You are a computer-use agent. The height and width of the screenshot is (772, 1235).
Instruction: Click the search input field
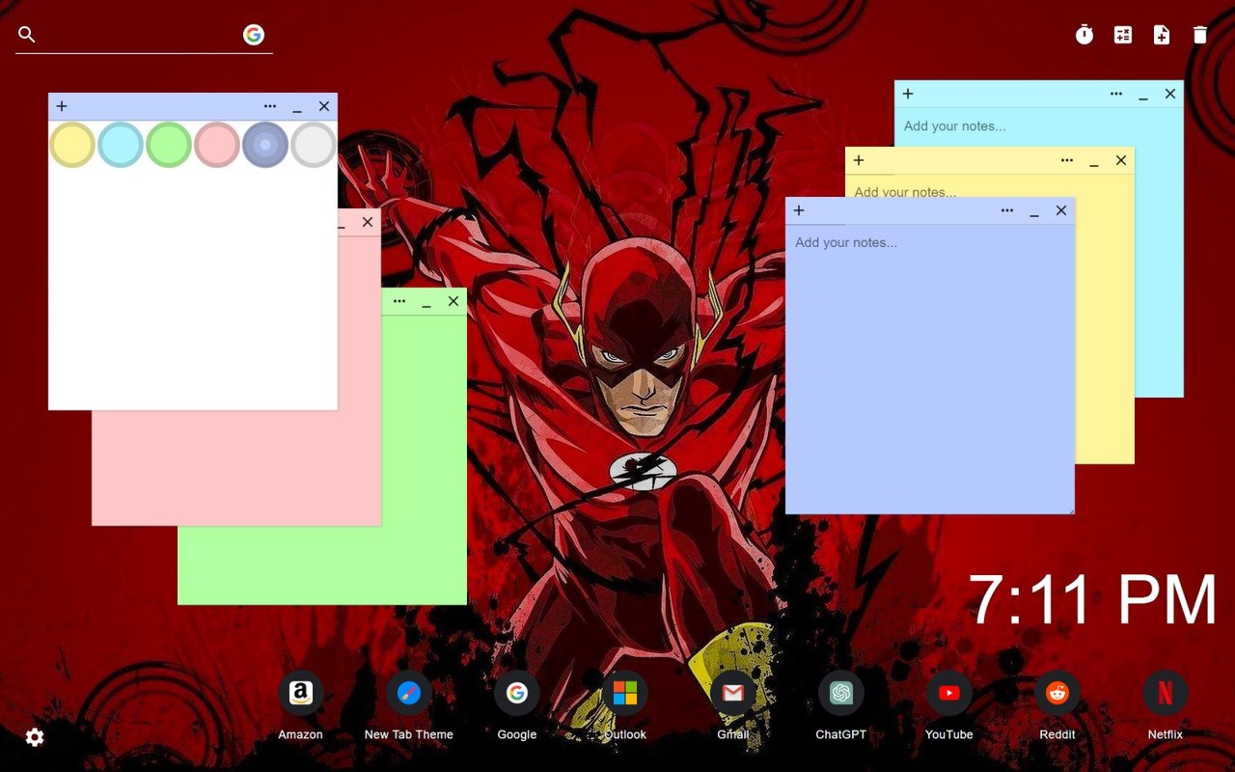(x=140, y=35)
